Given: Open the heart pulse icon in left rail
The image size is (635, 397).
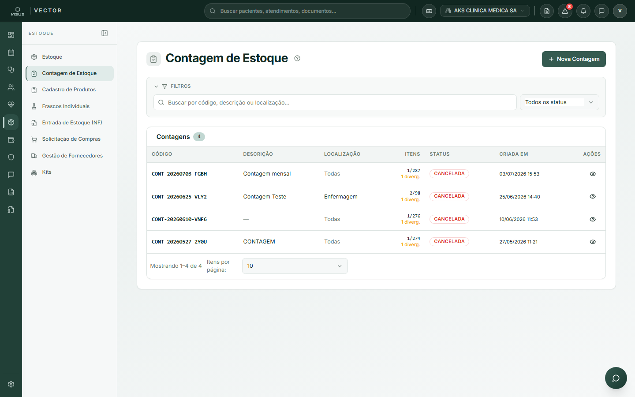Looking at the screenshot, I should point(11,105).
